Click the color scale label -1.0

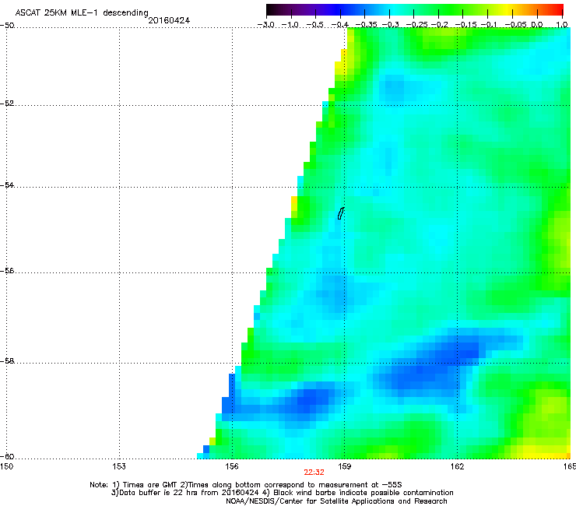click(291, 25)
